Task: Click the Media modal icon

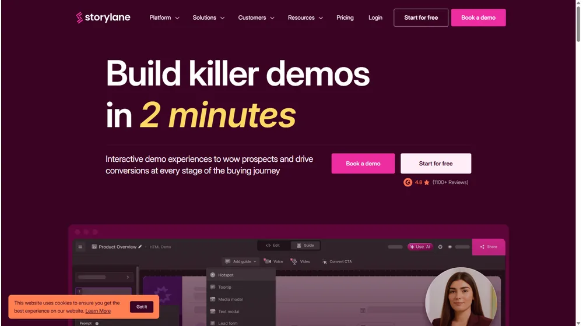Action: [x=213, y=299]
